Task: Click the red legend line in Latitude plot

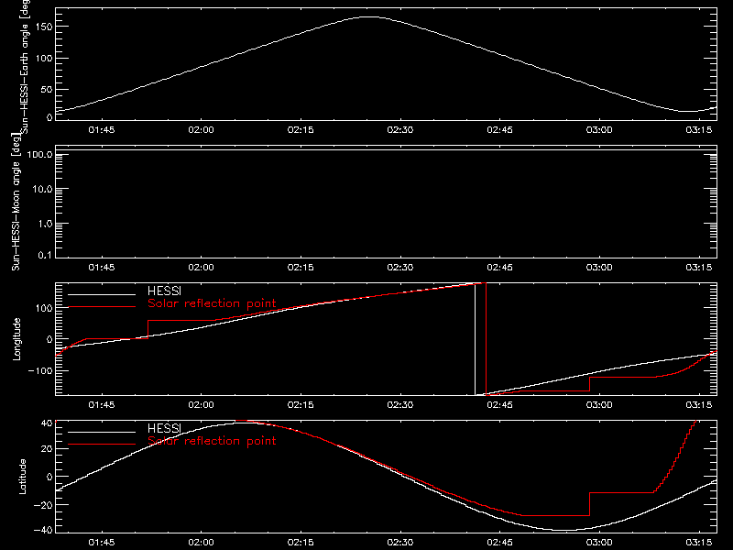Action: click(102, 445)
